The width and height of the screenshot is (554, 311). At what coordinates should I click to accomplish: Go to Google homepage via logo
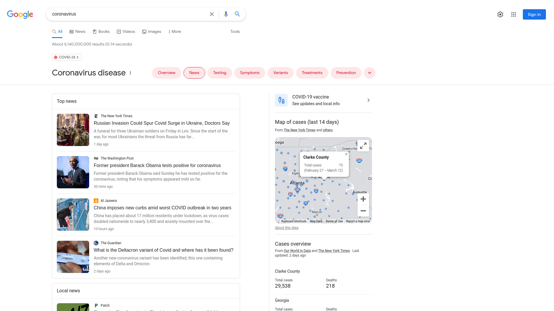pos(20,14)
